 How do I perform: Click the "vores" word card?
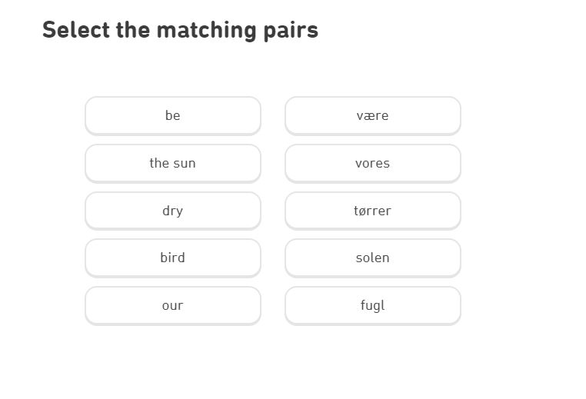pyautogui.click(x=372, y=163)
